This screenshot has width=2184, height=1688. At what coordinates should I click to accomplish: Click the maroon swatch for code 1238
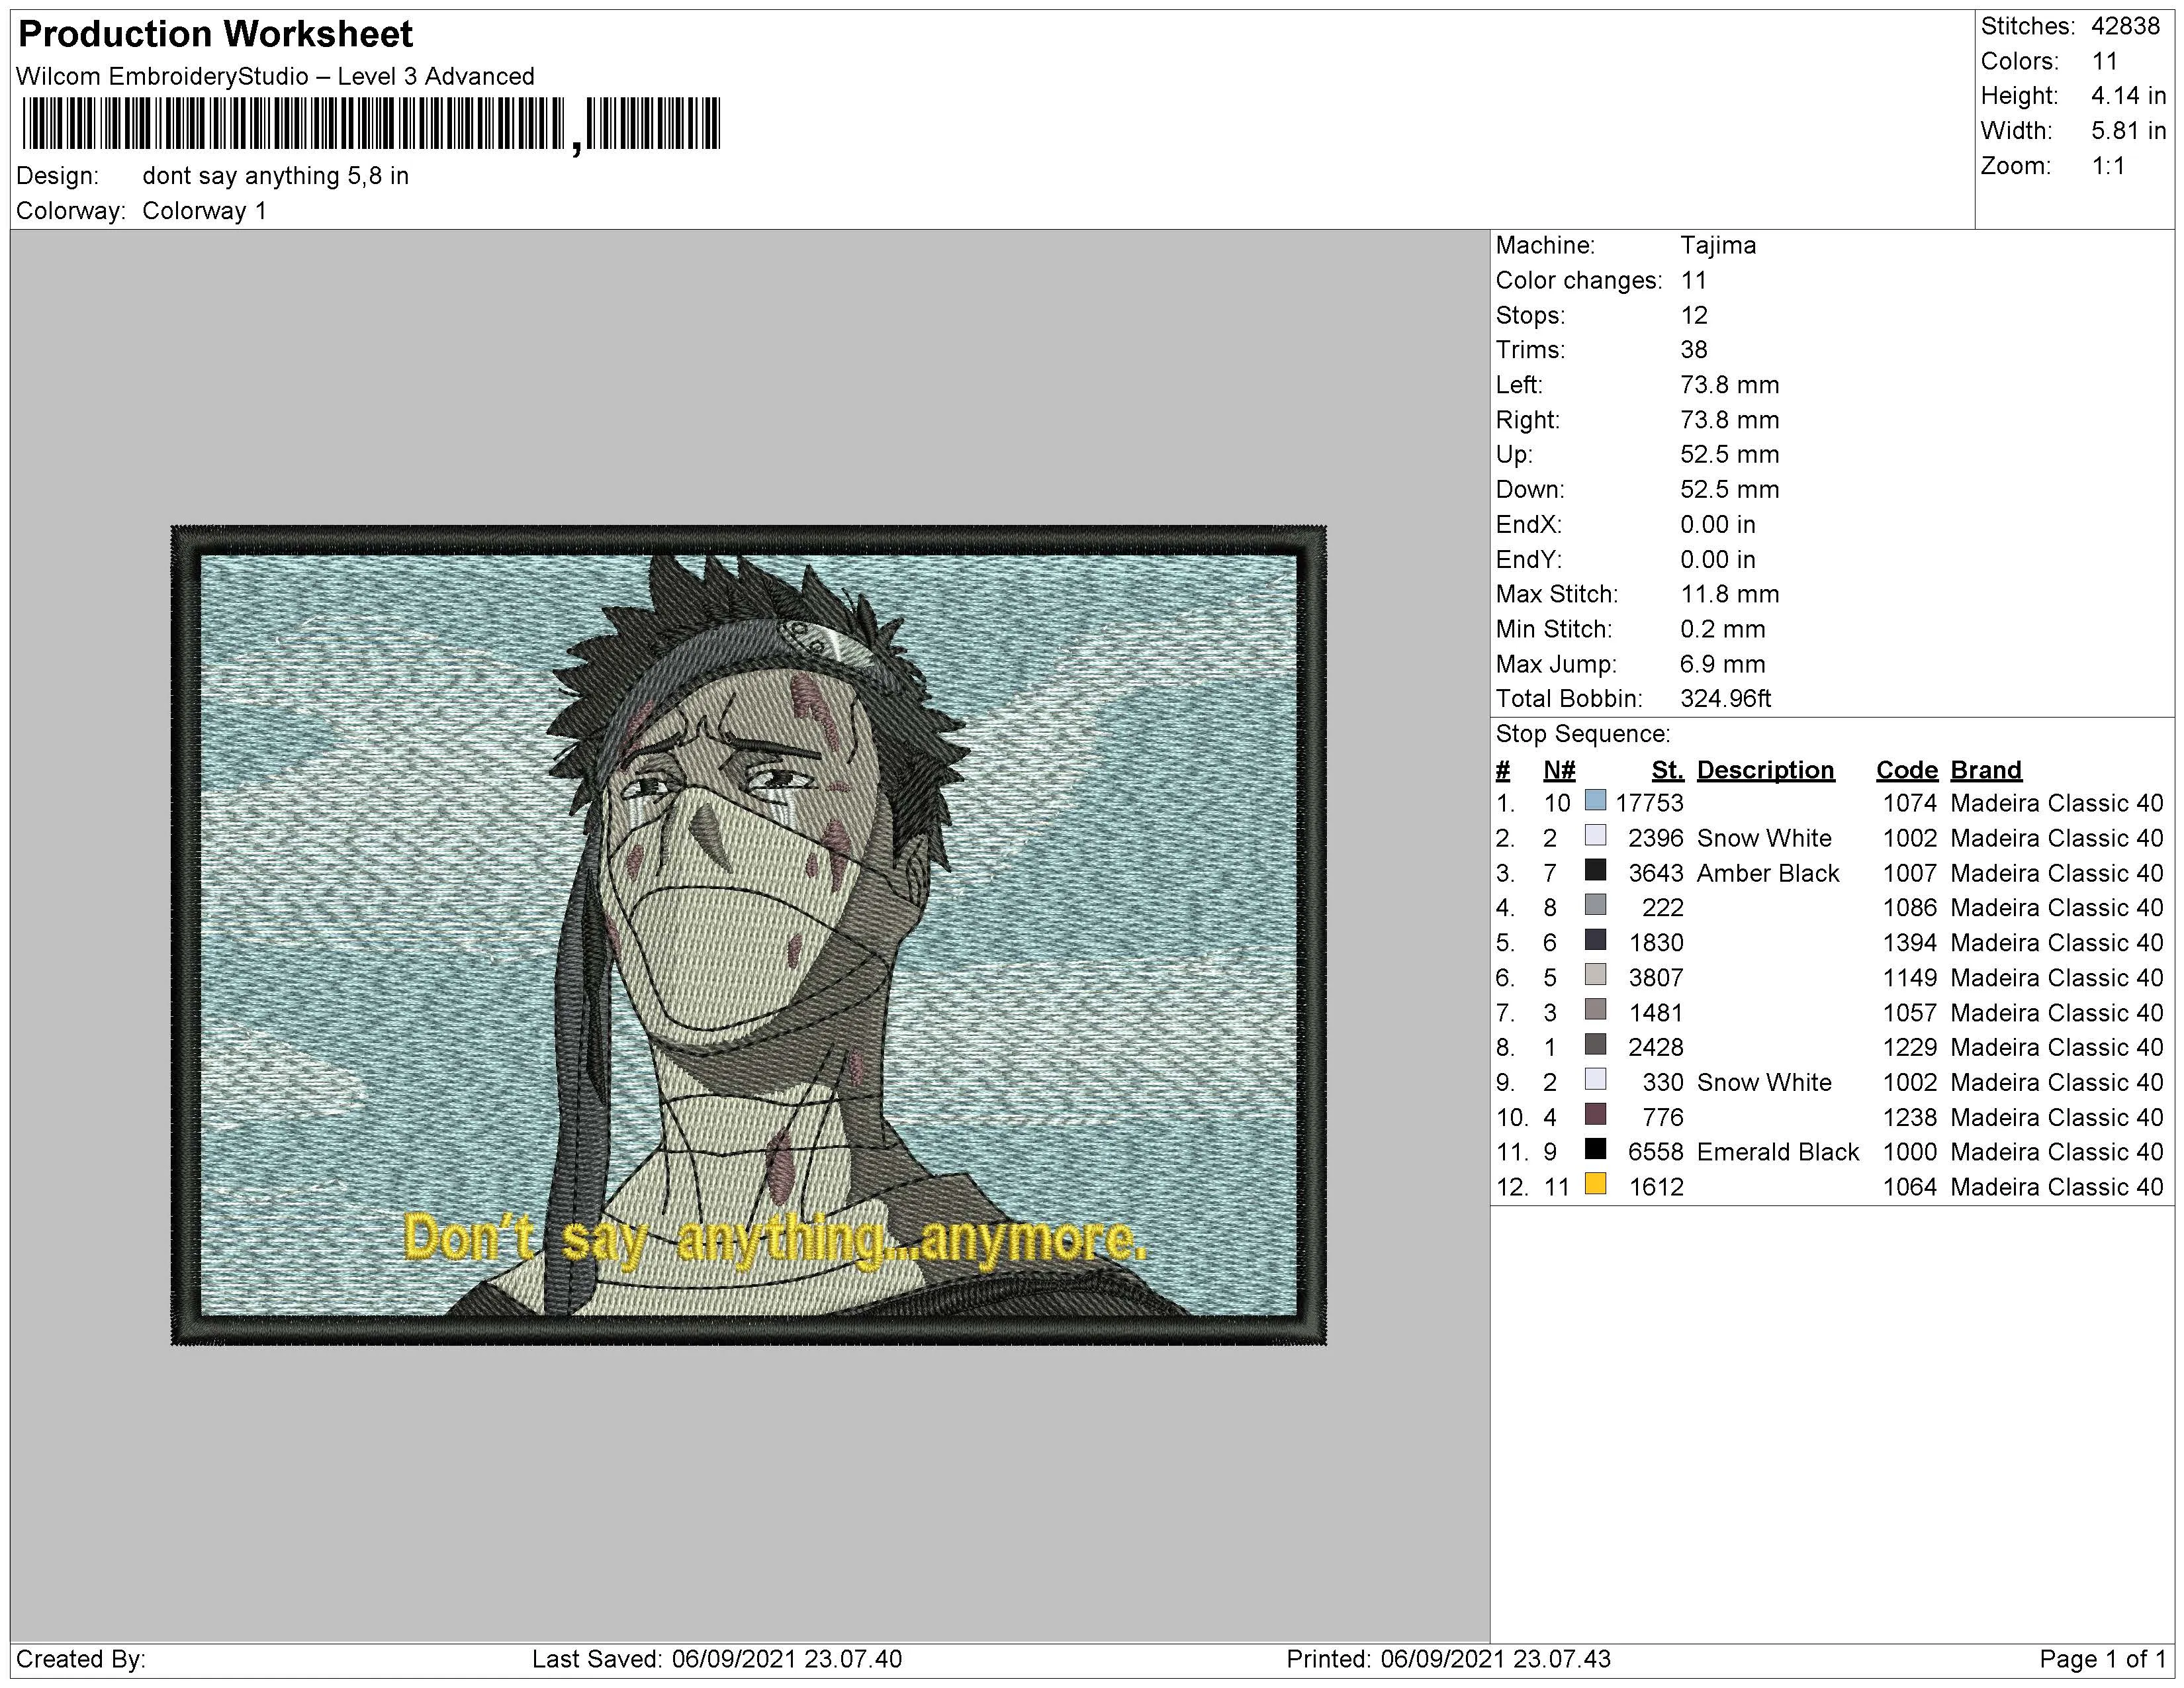click(x=1596, y=1114)
